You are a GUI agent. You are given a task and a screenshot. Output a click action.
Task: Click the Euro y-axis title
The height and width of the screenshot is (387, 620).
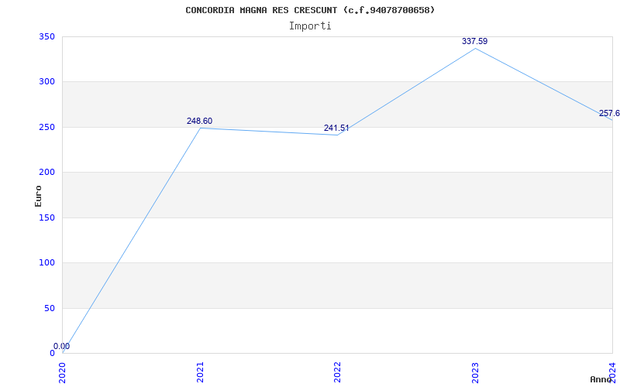click(x=38, y=196)
